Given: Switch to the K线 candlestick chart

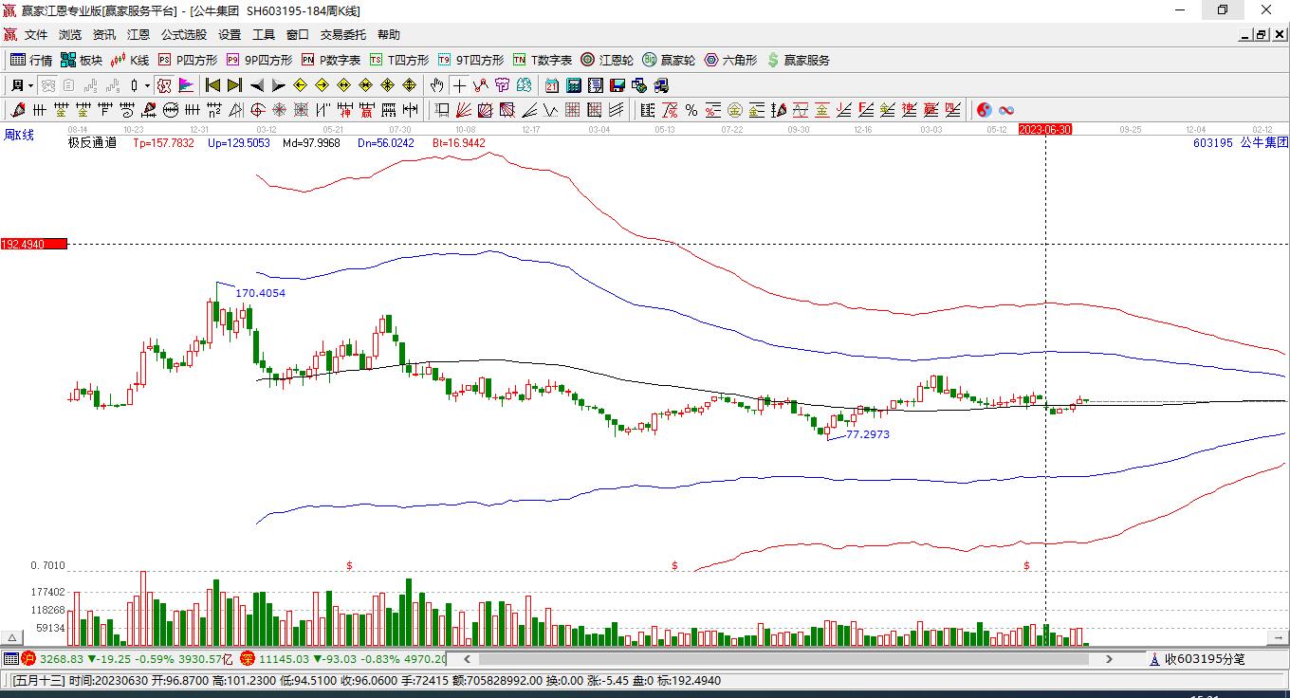Looking at the screenshot, I should 130,60.
